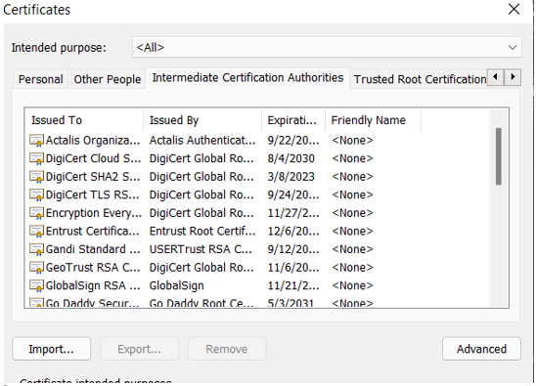
Task: Select the DigiCert Cloud Services certificate icon
Action: click(x=36, y=158)
